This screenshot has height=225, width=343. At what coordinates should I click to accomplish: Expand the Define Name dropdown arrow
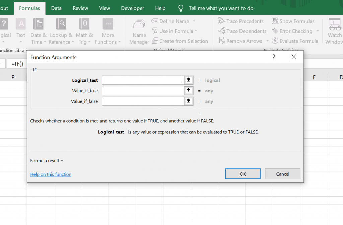click(x=194, y=21)
